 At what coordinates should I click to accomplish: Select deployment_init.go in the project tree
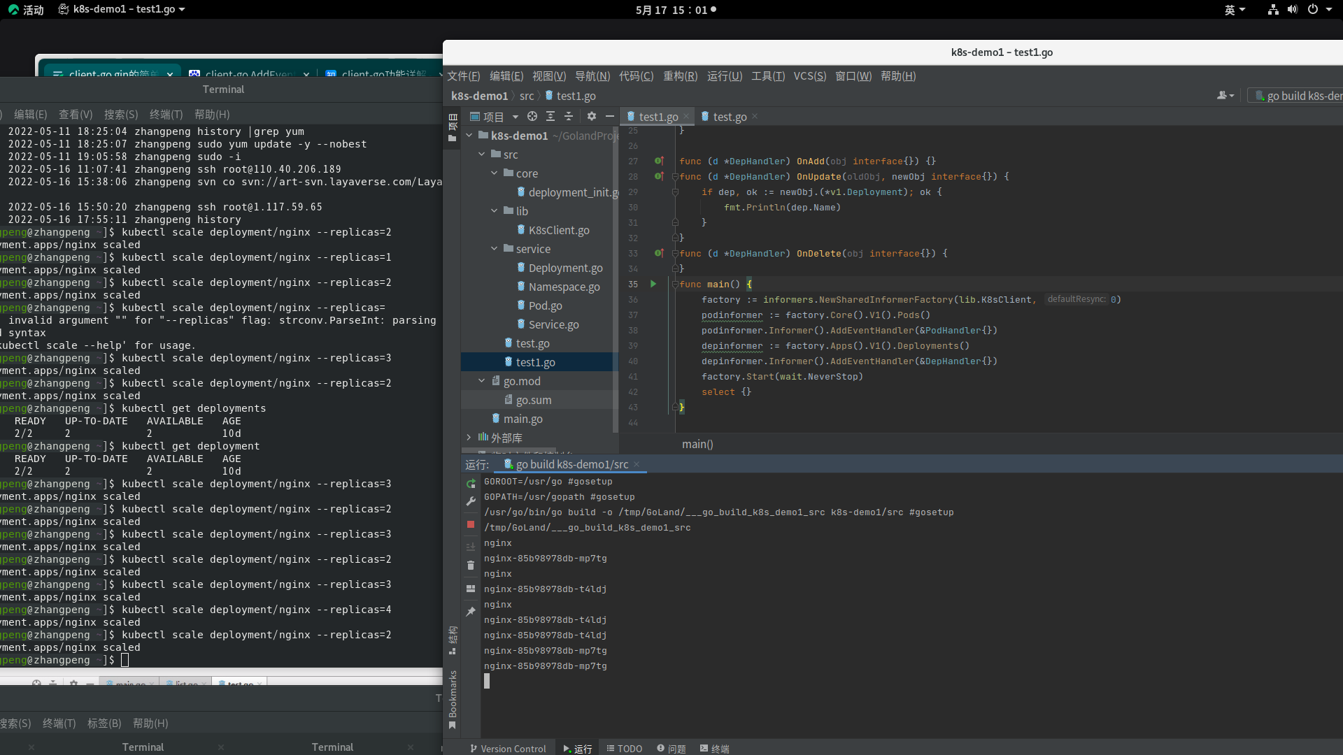[567, 192]
